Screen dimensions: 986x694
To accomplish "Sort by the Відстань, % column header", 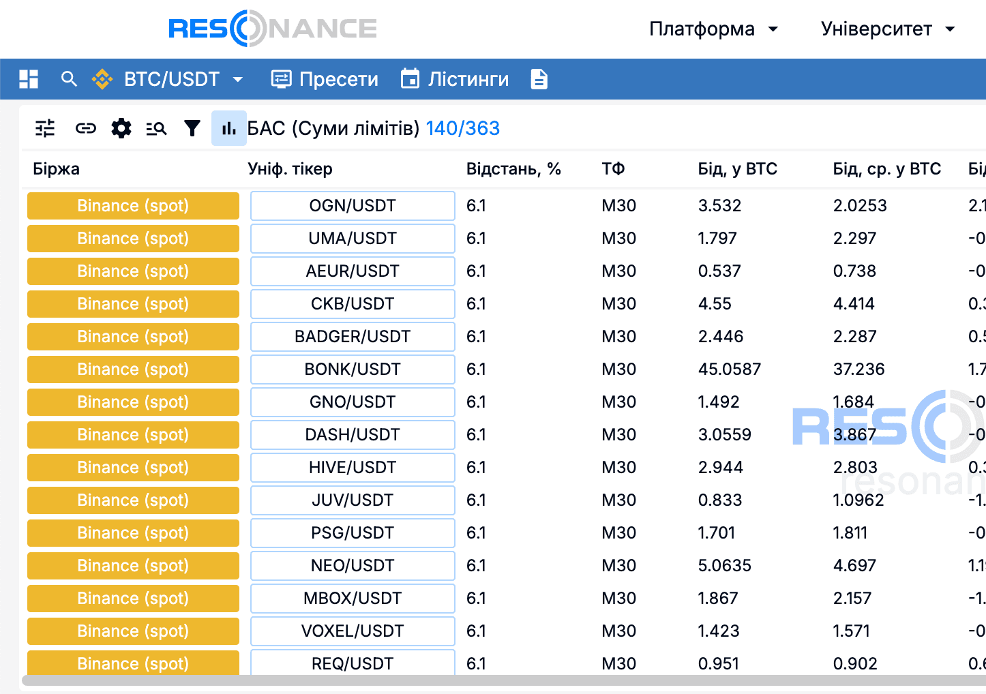I will click(513, 169).
